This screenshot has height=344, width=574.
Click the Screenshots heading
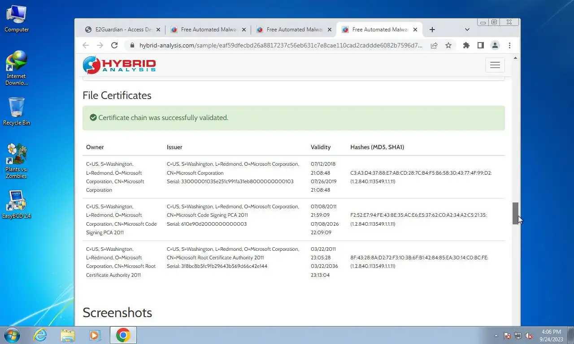(117, 312)
